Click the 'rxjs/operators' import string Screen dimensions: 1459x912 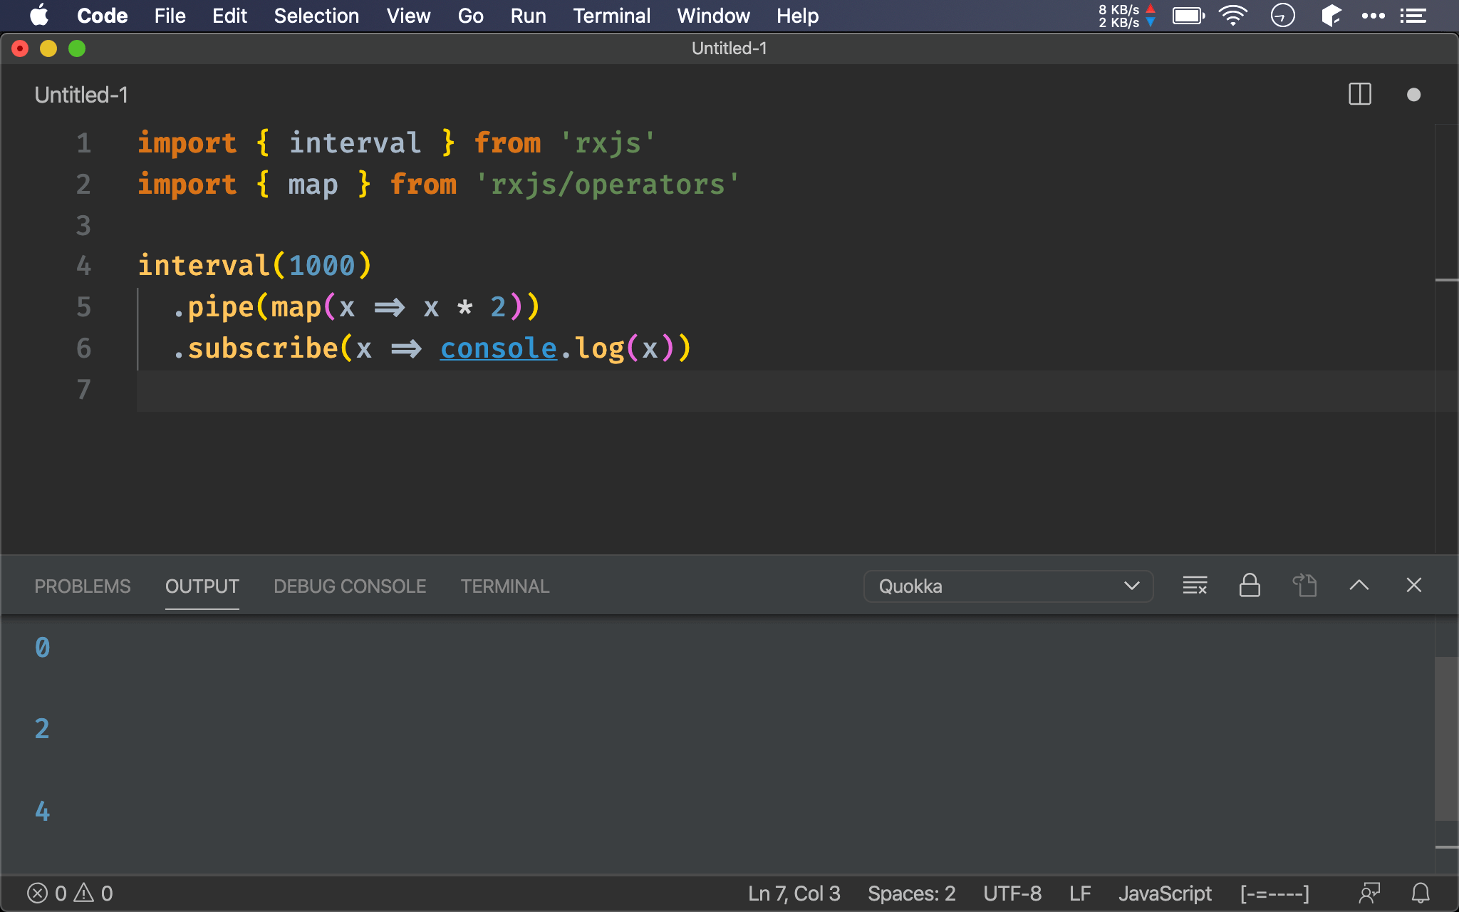(x=608, y=185)
